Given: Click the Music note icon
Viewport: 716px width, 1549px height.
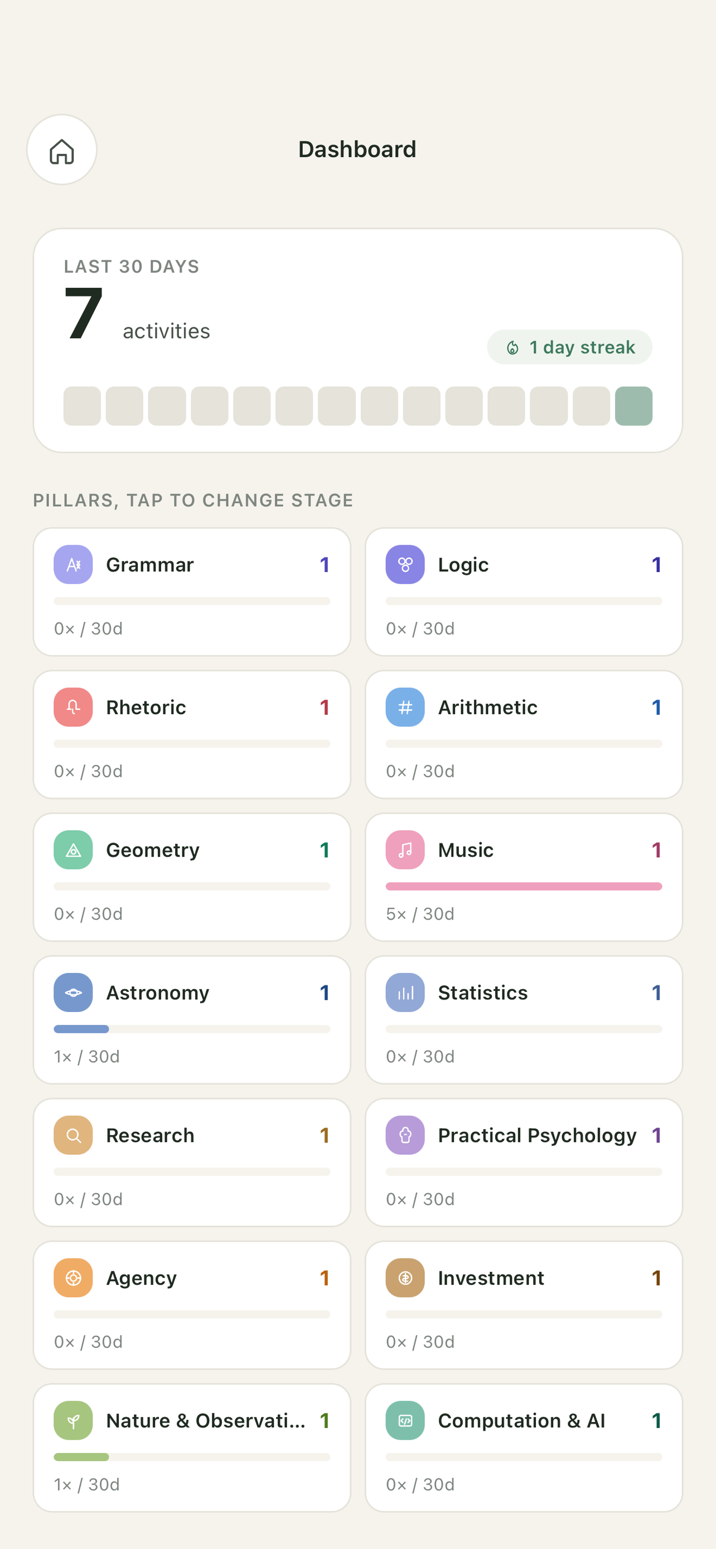Looking at the screenshot, I should tap(405, 850).
